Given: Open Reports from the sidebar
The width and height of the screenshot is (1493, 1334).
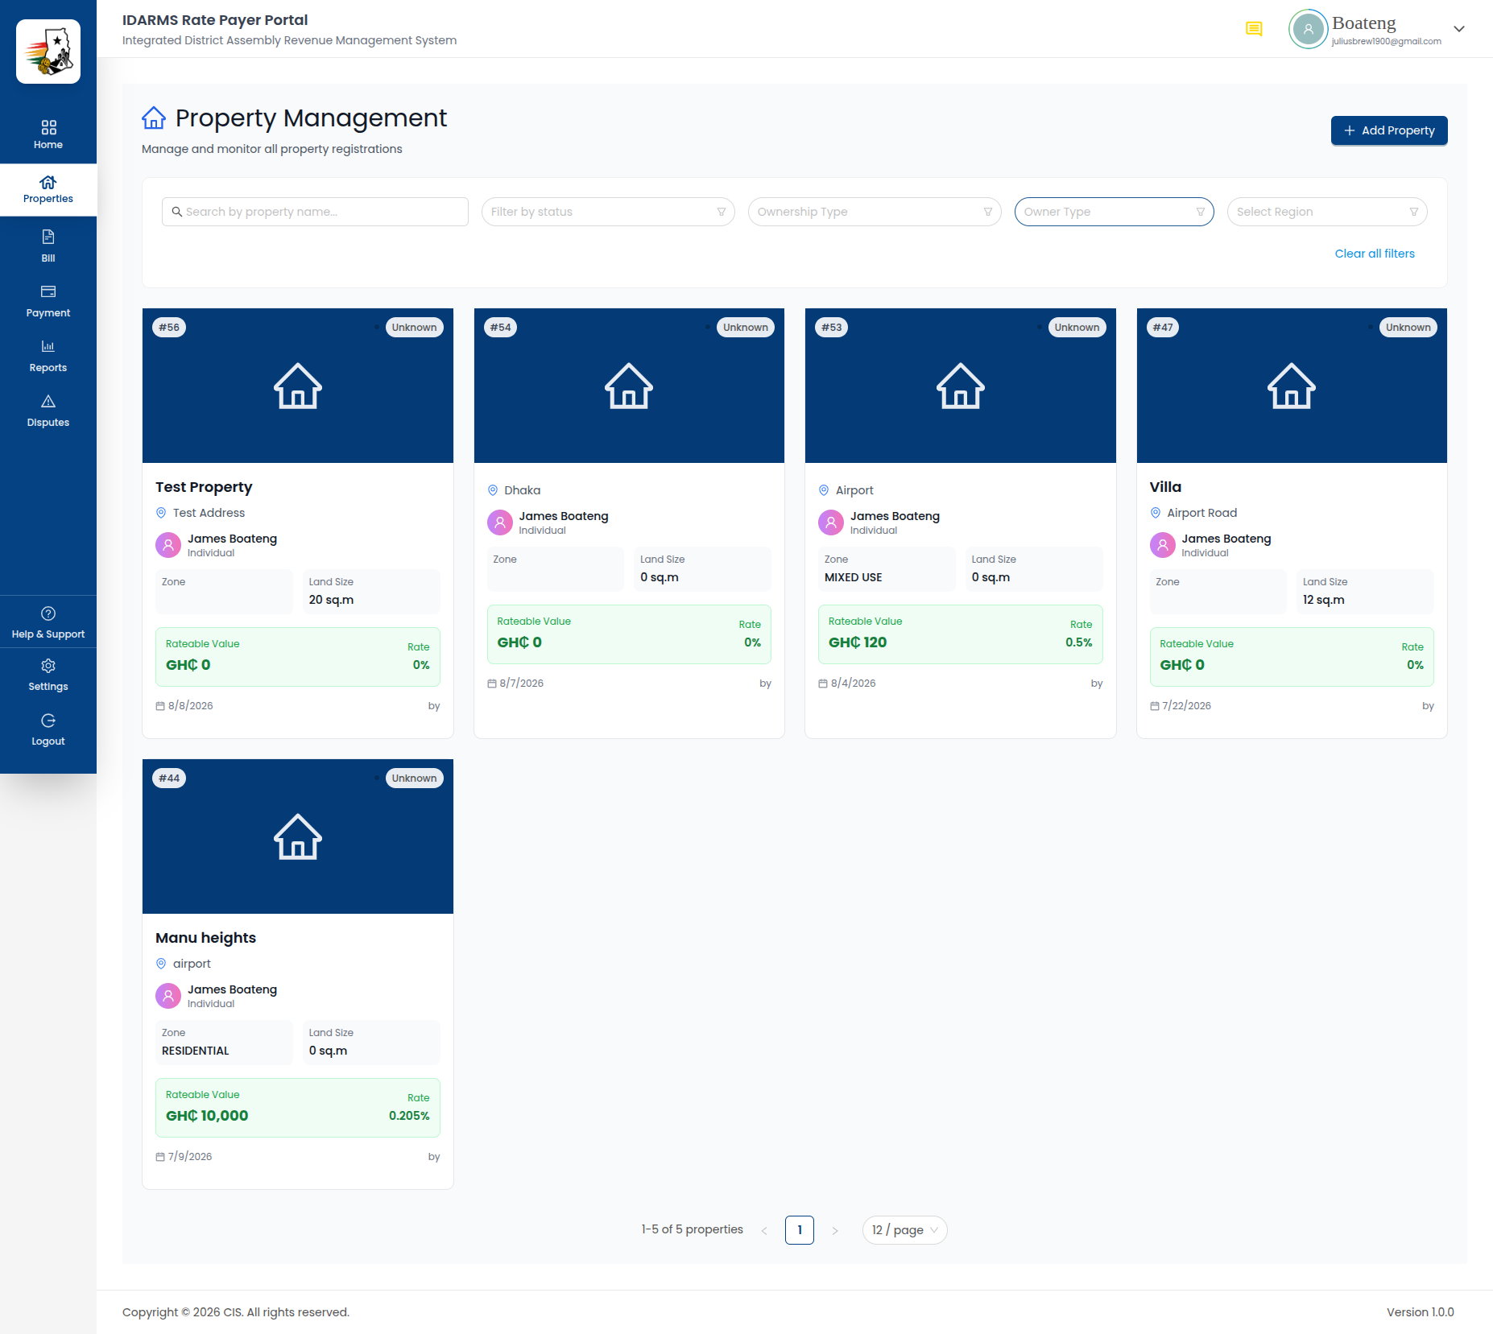Looking at the screenshot, I should tap(48, 356).
